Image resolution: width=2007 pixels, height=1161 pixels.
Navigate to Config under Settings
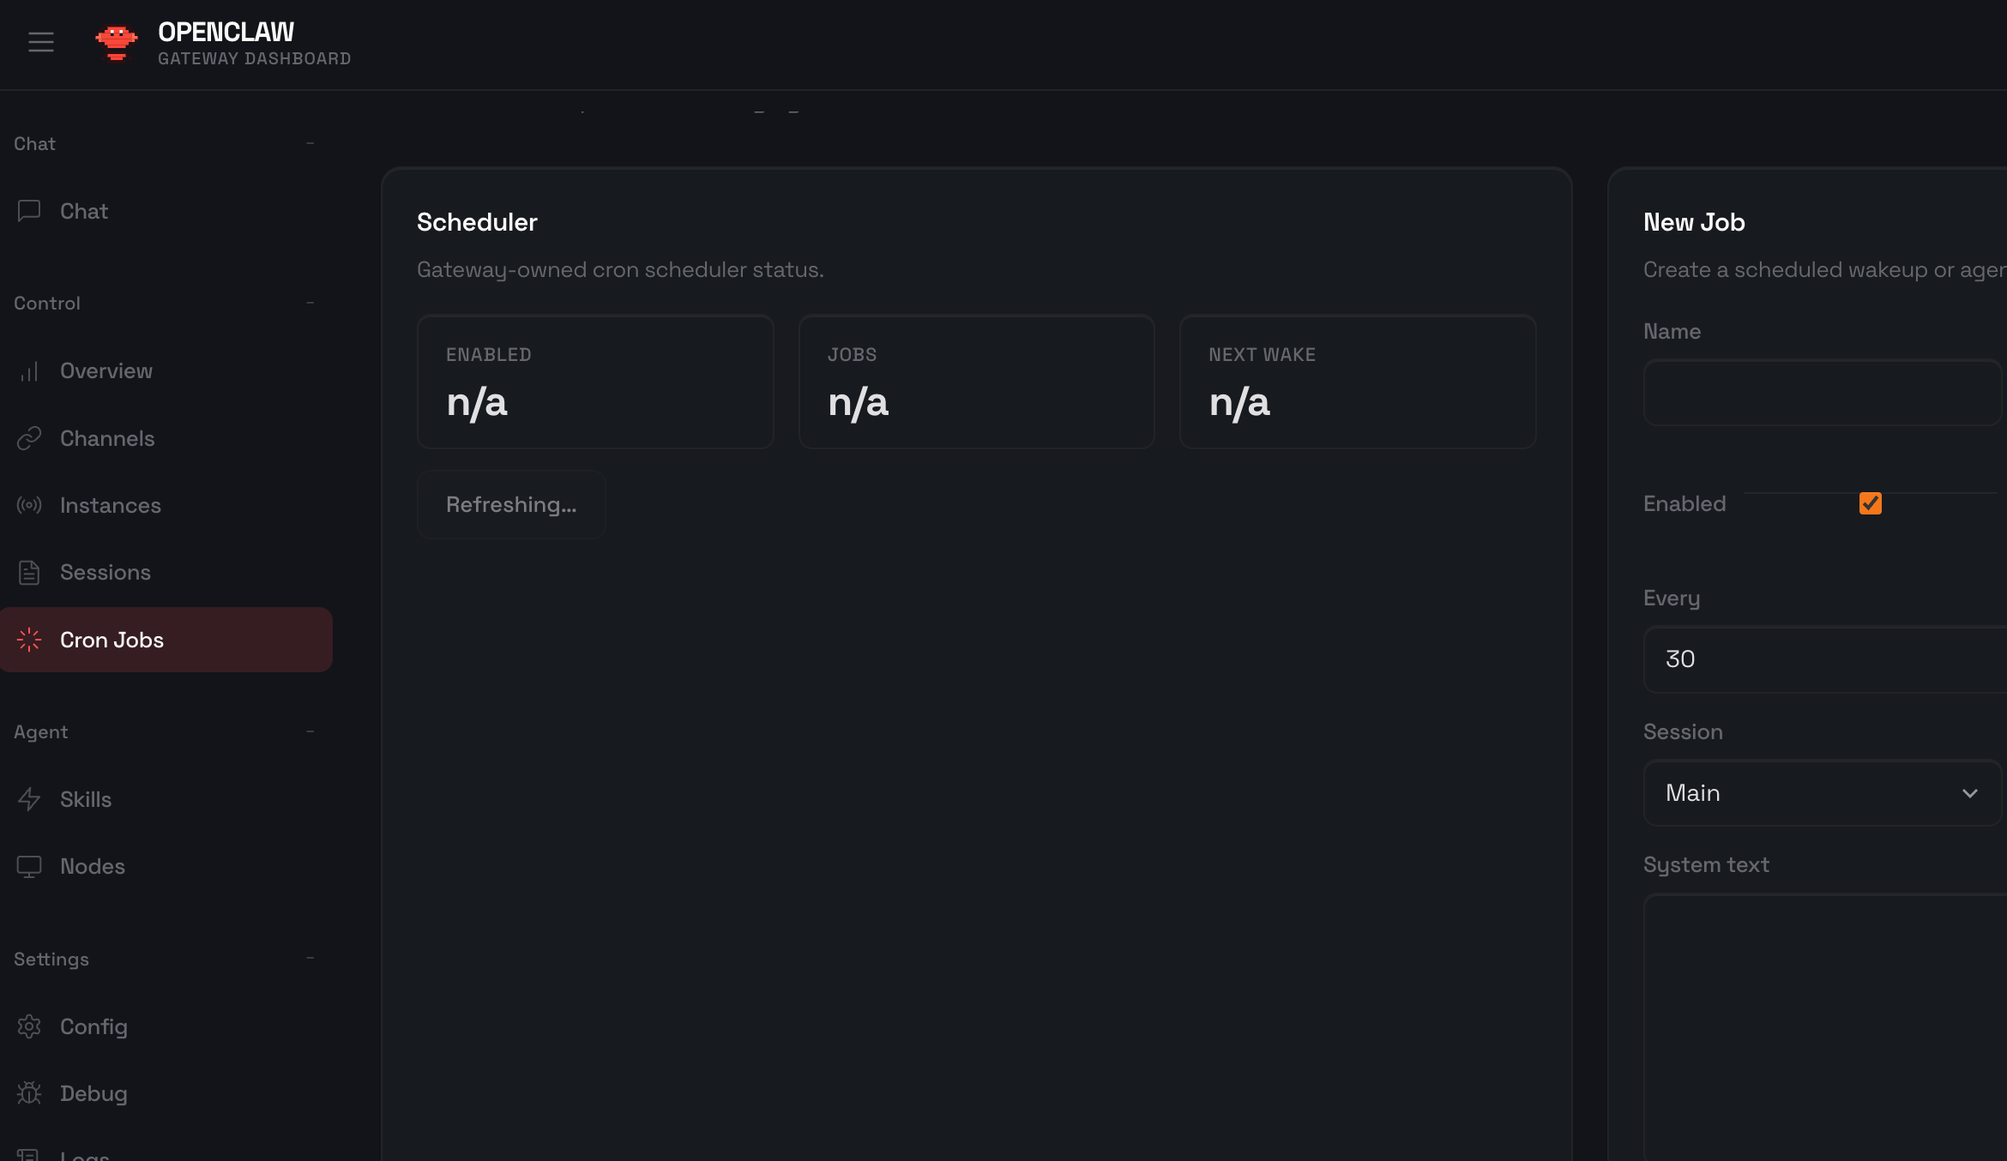click(92, 1026)
